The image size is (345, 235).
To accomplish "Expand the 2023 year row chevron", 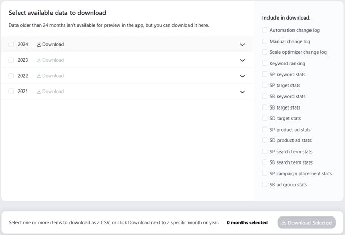I will pyautogui.click(x=242, y=60).
